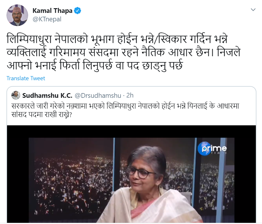This screenshot has width=262, height=224.
Task: Click the Translate Tweet link
Action: (26, 78)
